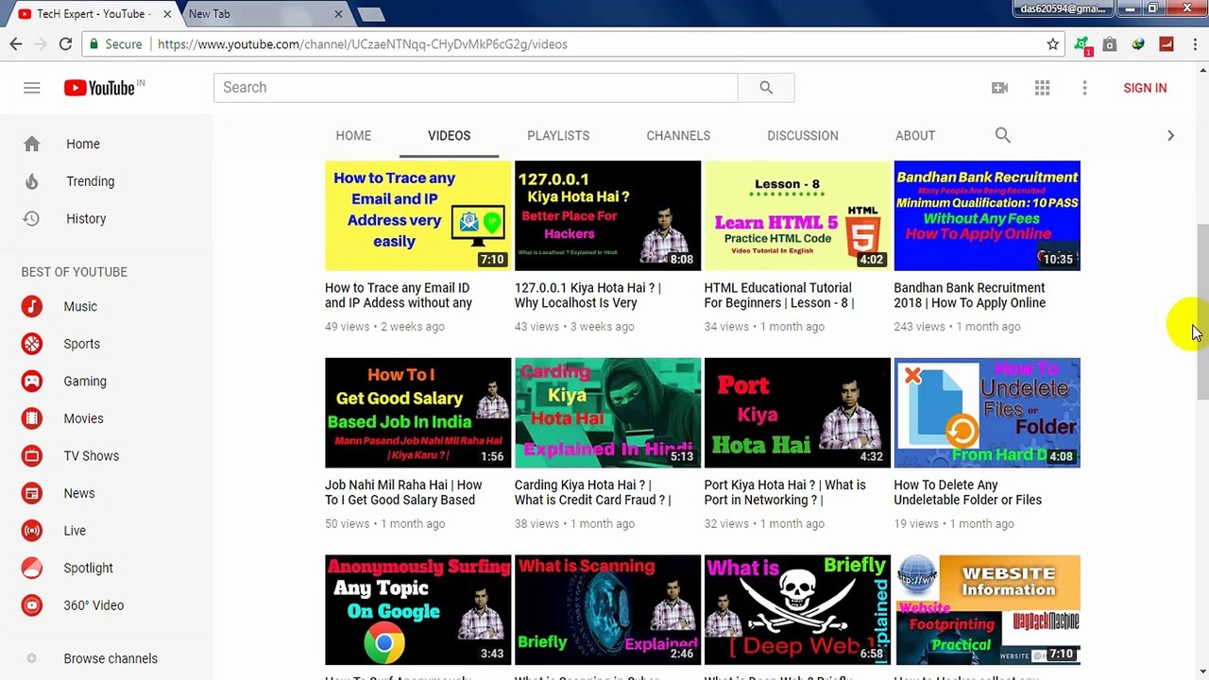Click the channel search magnifier icon
Screen dimensions: 1209x680
1003,135
